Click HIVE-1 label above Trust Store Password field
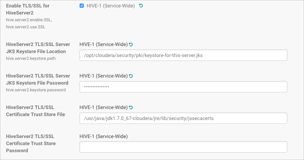304x160 pixels. 103,136
